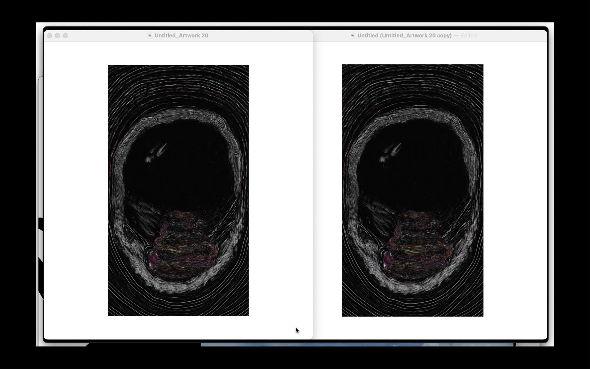Click the document icon beside Untitled copy title

(352, 36)
